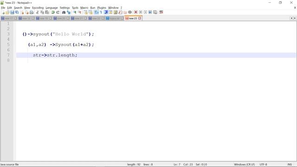Open a file with the toolbar folder icon
Screen dimensions: 297x167
[x=7, y=13]
